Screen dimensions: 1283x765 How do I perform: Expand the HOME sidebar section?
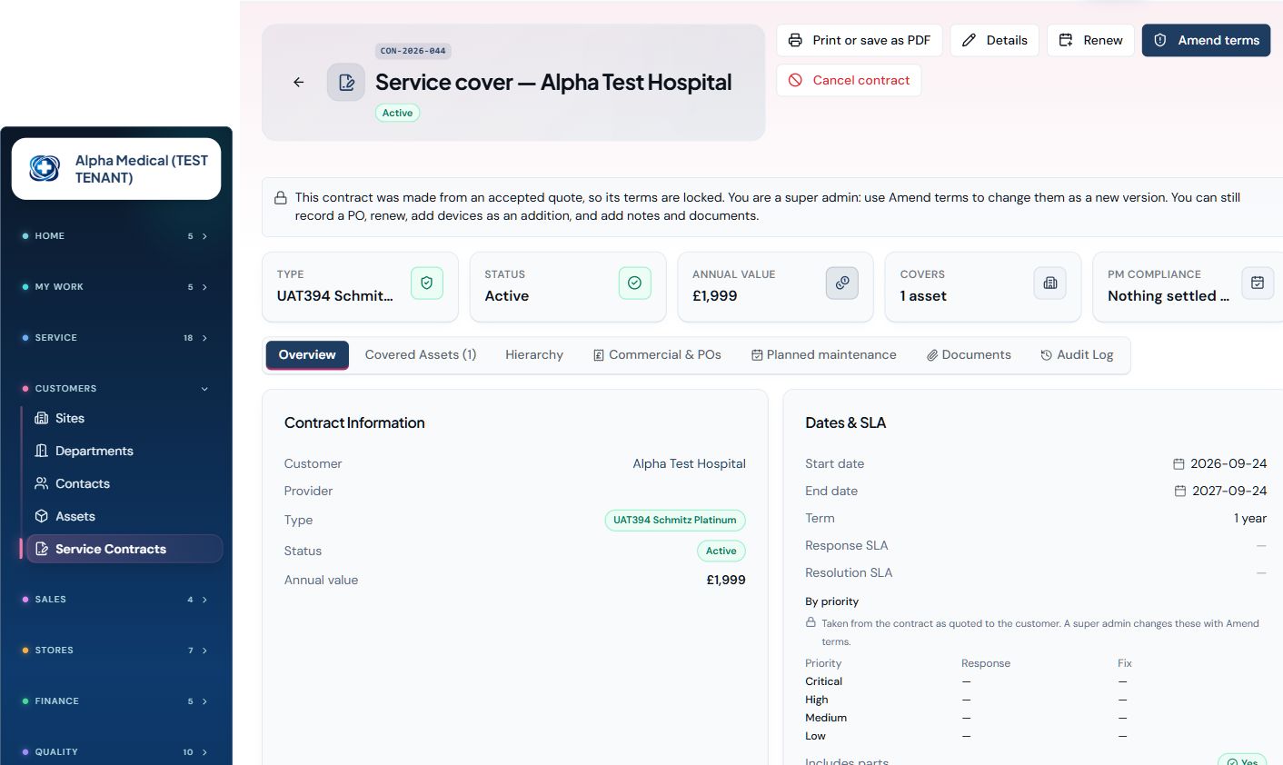(116, 236)
